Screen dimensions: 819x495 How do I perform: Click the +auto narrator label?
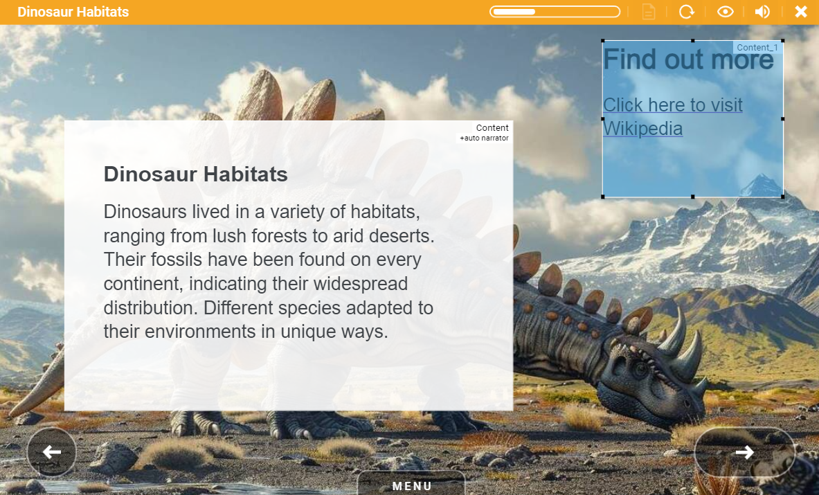point(484,138)
